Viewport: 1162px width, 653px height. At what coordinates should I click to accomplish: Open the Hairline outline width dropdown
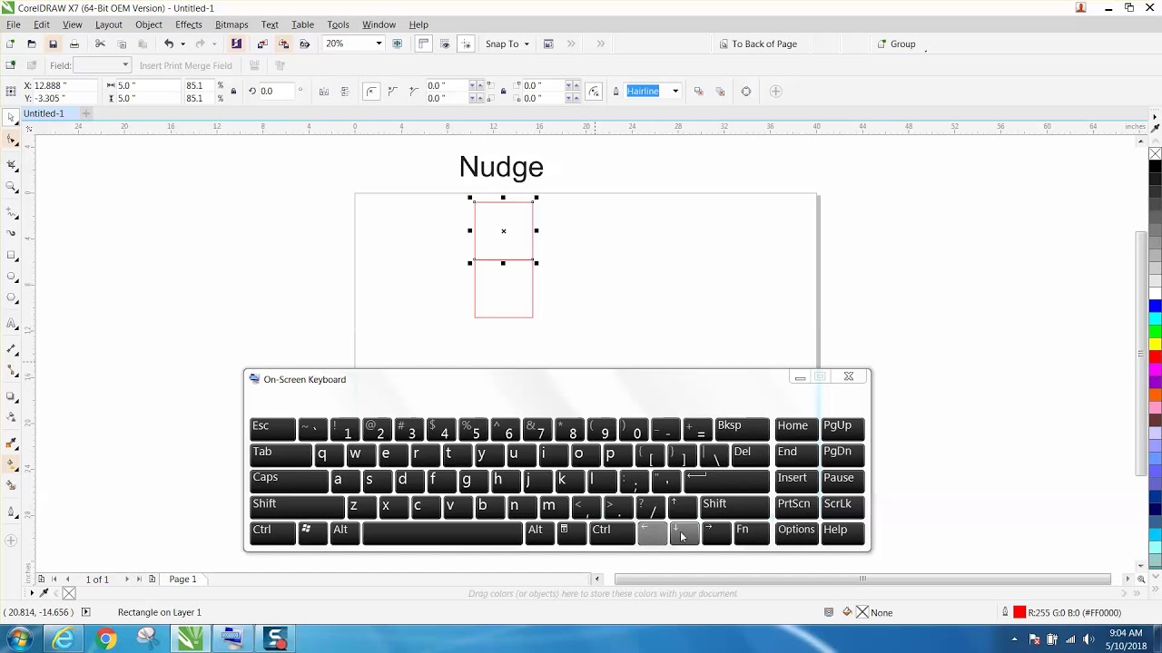675,91
